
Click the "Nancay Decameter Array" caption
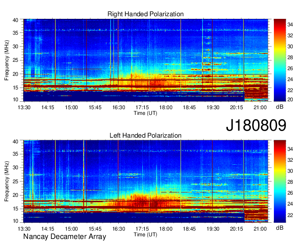[64, 236]
